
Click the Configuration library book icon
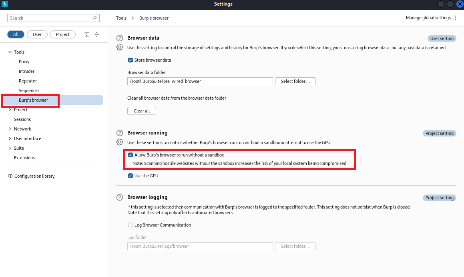pyautogui.click(x=10, y=176)
